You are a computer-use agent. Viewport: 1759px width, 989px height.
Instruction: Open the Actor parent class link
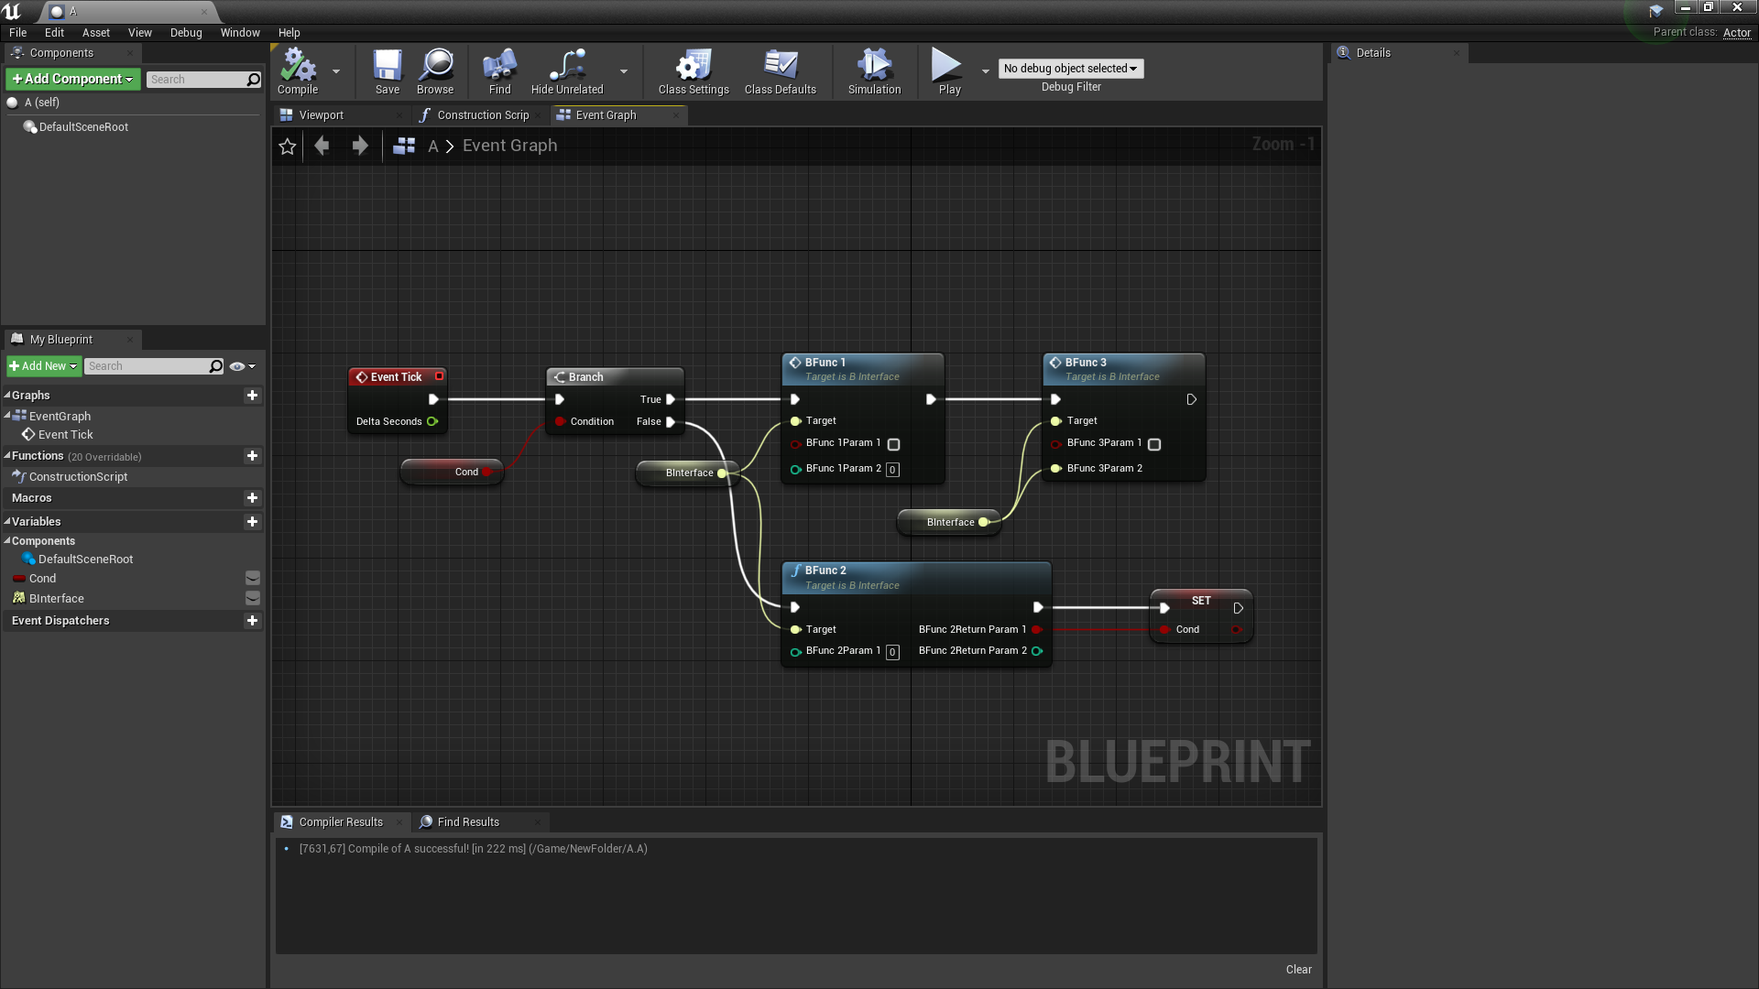coord(1736,32)
